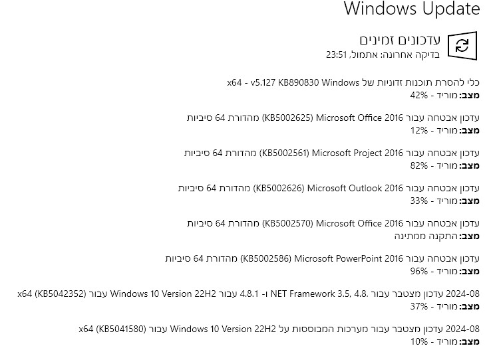Click the Windows Update page title
Screen dimensions: 491x352
(x=411, y=9)
